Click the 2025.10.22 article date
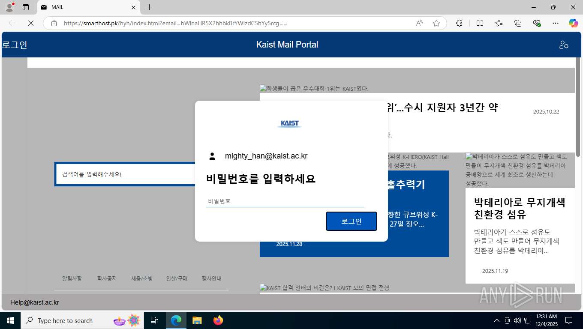Image resolution: width=583 pixels, height=329 pixels. tap(546, 111)
